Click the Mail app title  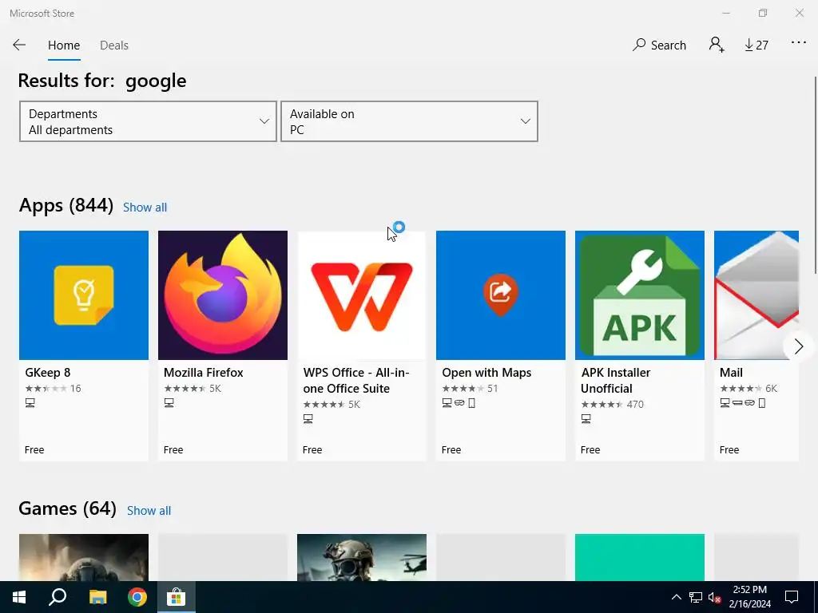(732, 373)
